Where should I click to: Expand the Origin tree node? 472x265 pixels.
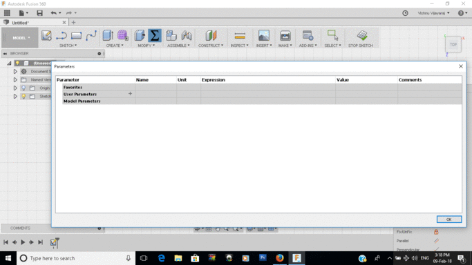15,88
